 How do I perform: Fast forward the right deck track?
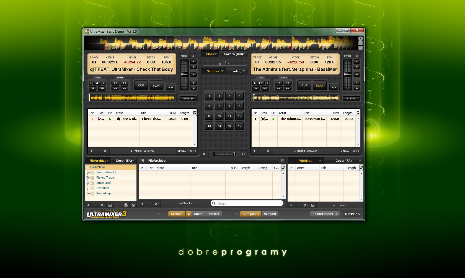click(x=288, y=88)
